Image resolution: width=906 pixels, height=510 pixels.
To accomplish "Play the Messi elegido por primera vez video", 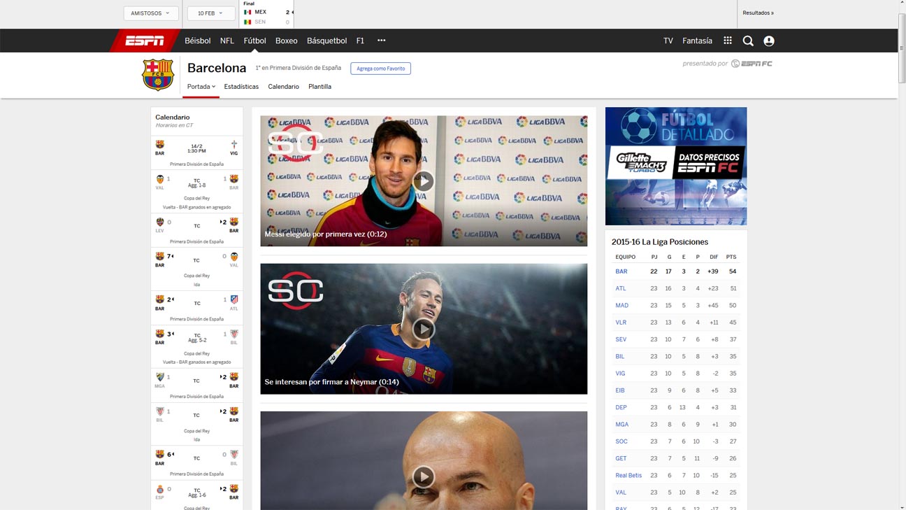I will point(424,181).
